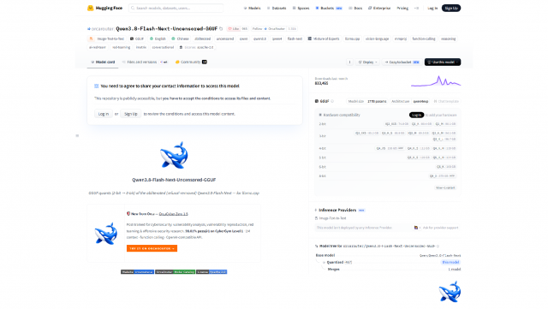Click the copy icon beside model tree name
The width and height of the screenshot is (548, 309).
(x=438, y=246)
